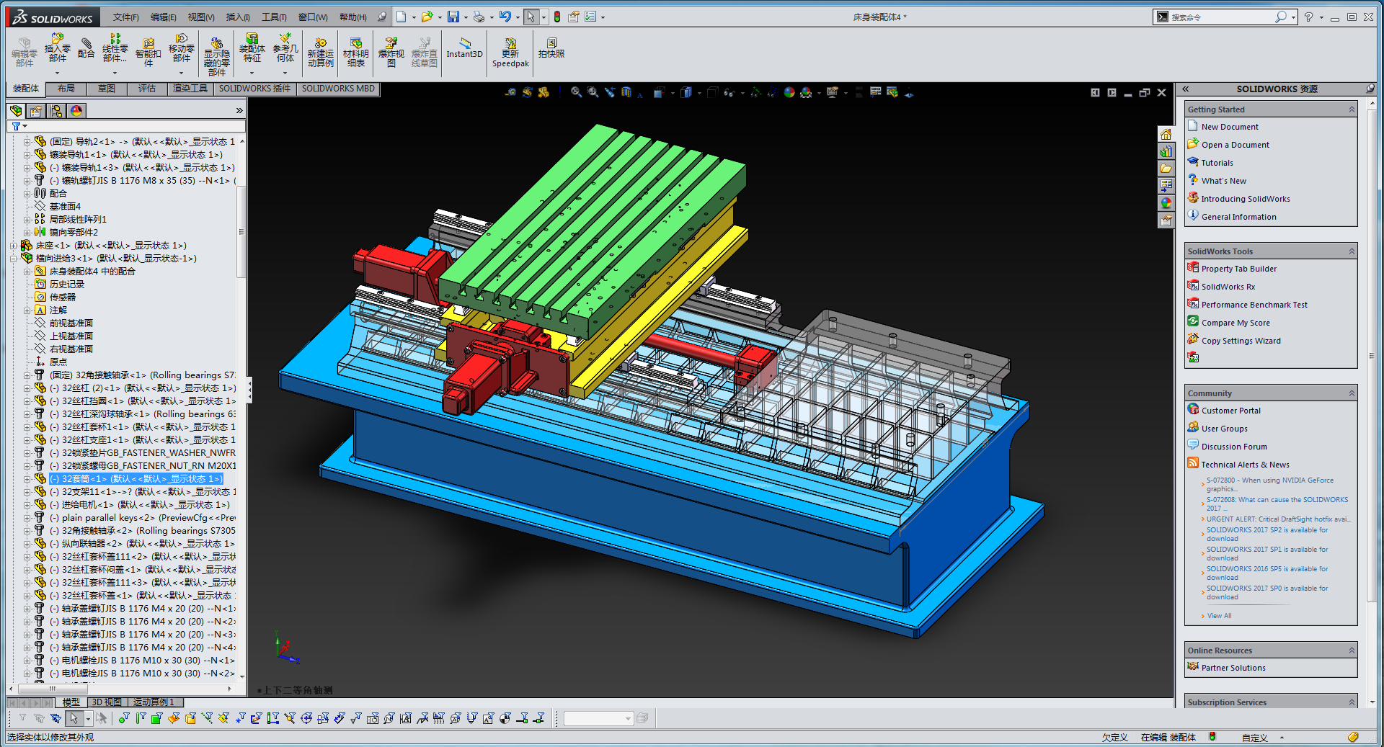The width and height of the screenshot is (1384, 747).
Task: Click the View All alerts link
Action: 1219,616
